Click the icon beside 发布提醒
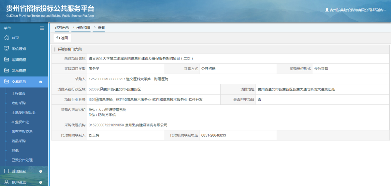Image resolution: width=391 pixels, height=186 pixels. coord(6,71)
